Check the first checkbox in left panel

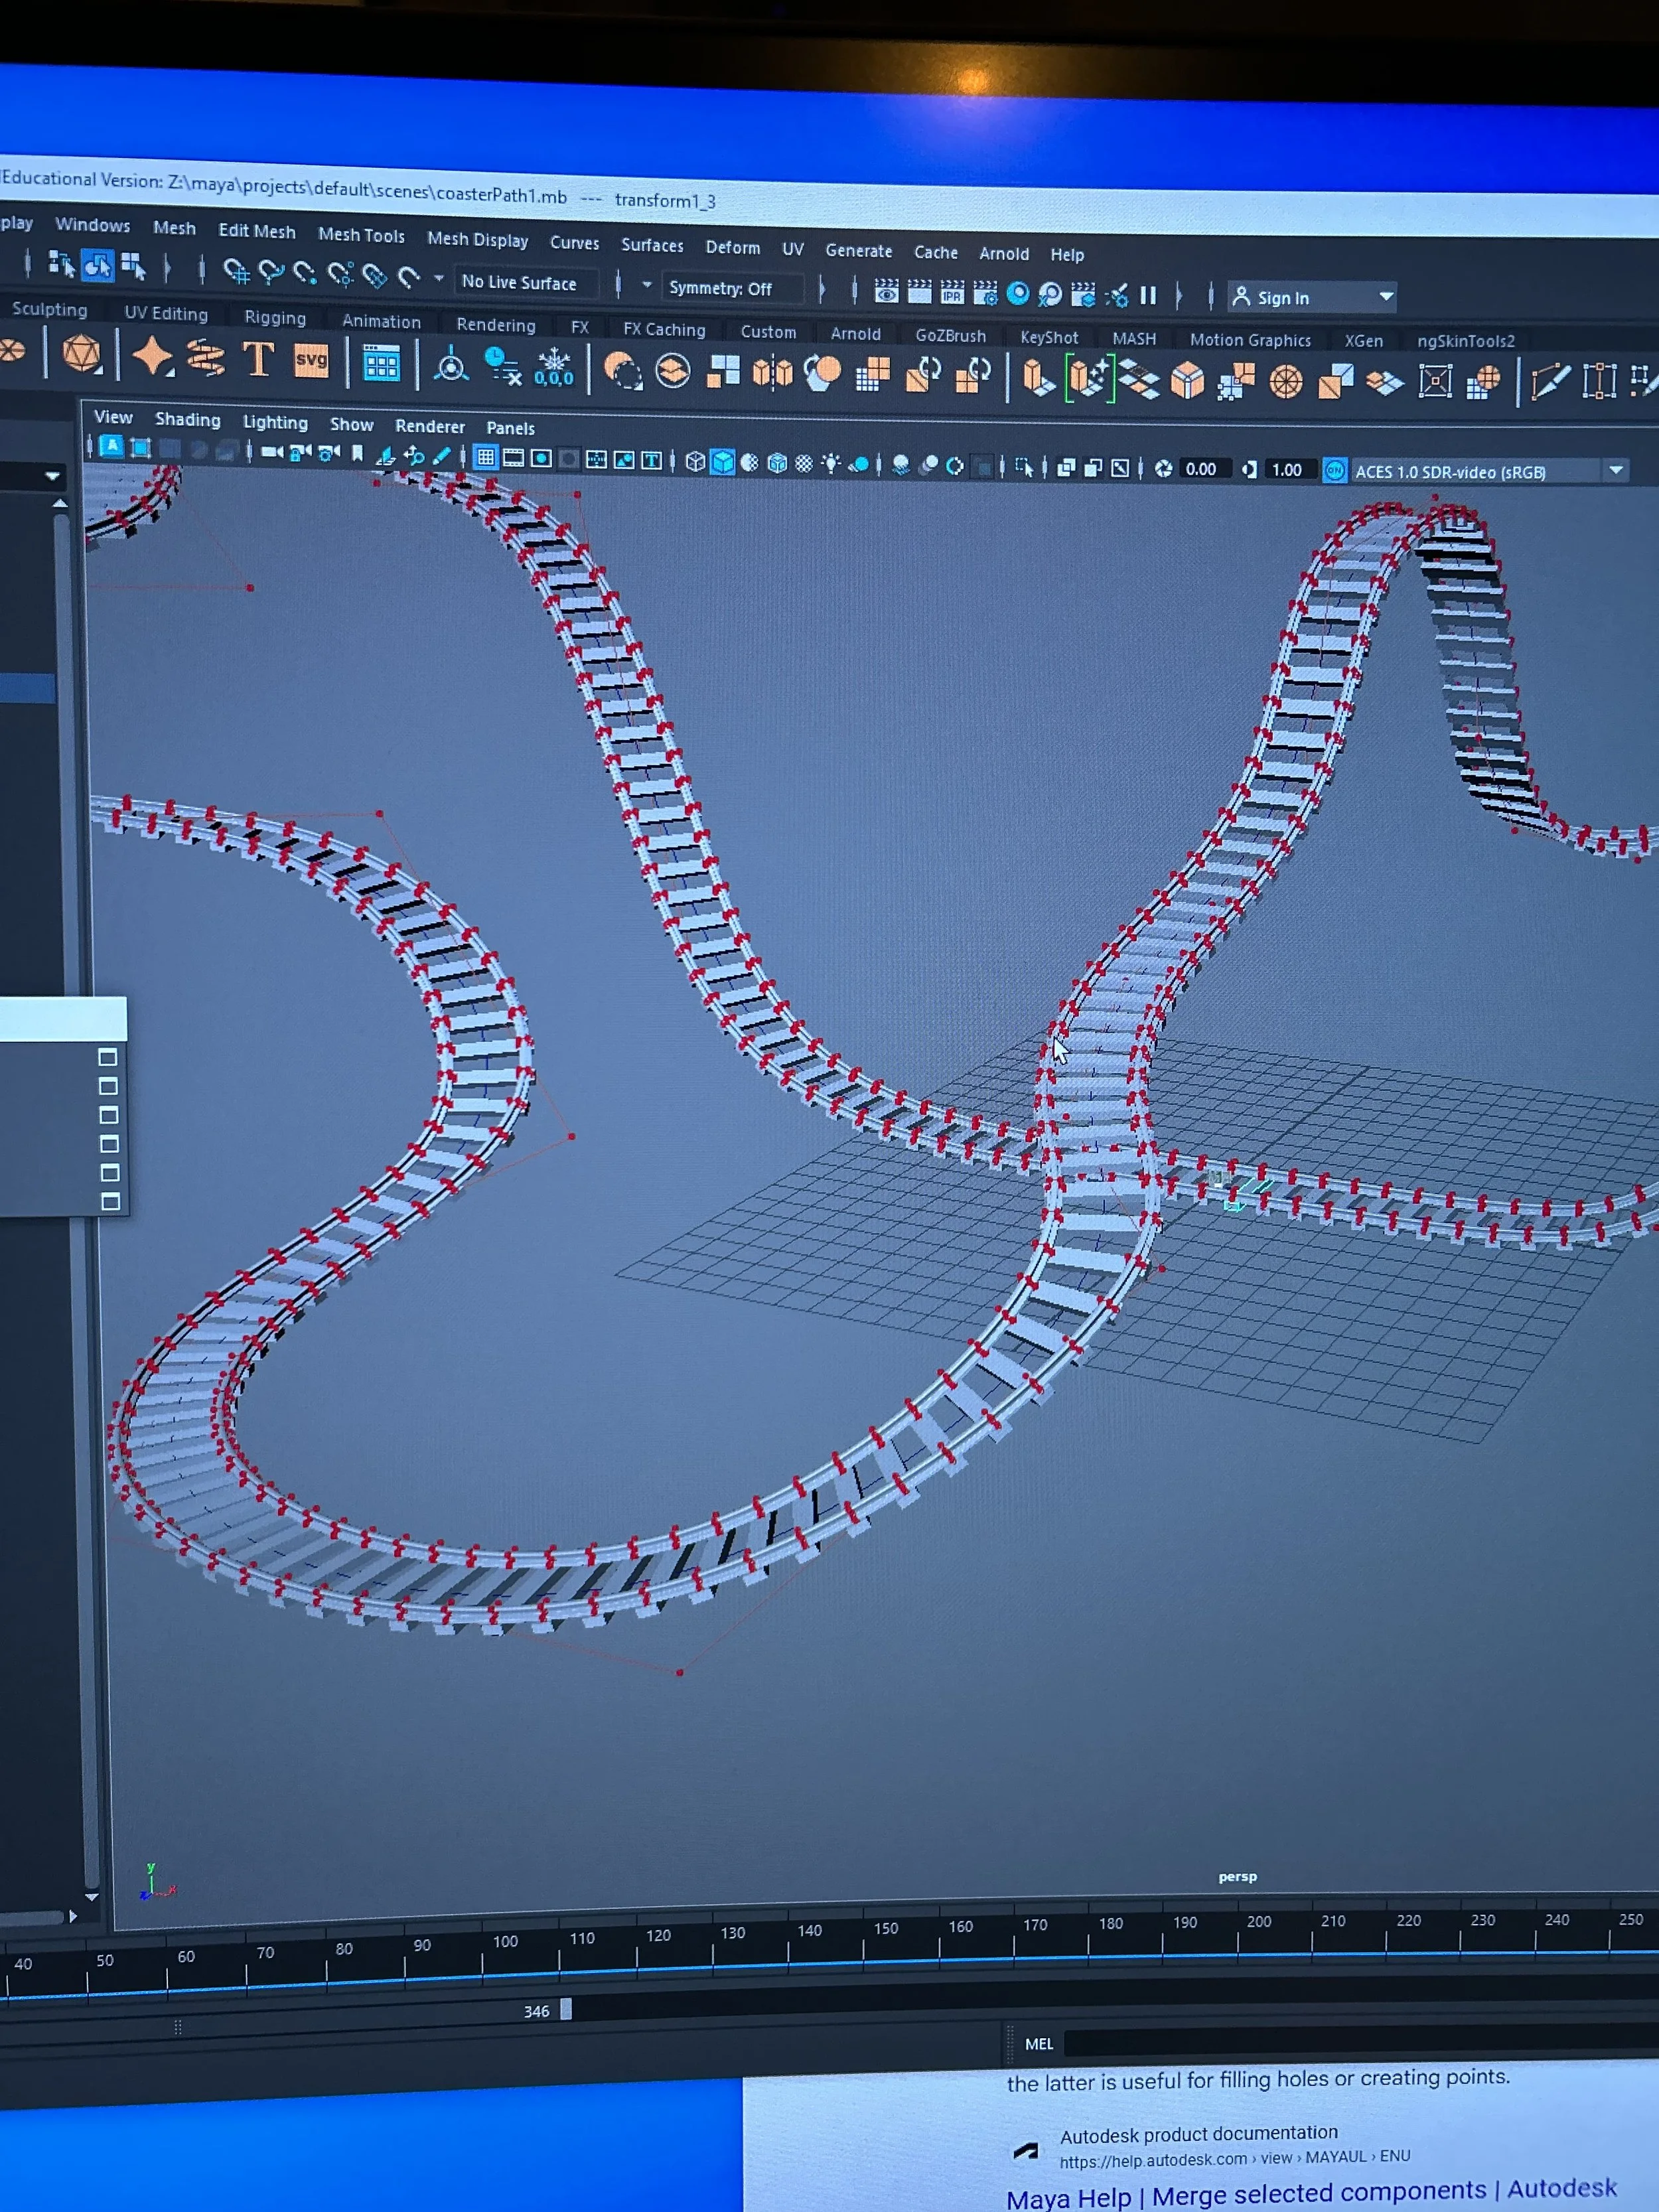pos(108,1057)
